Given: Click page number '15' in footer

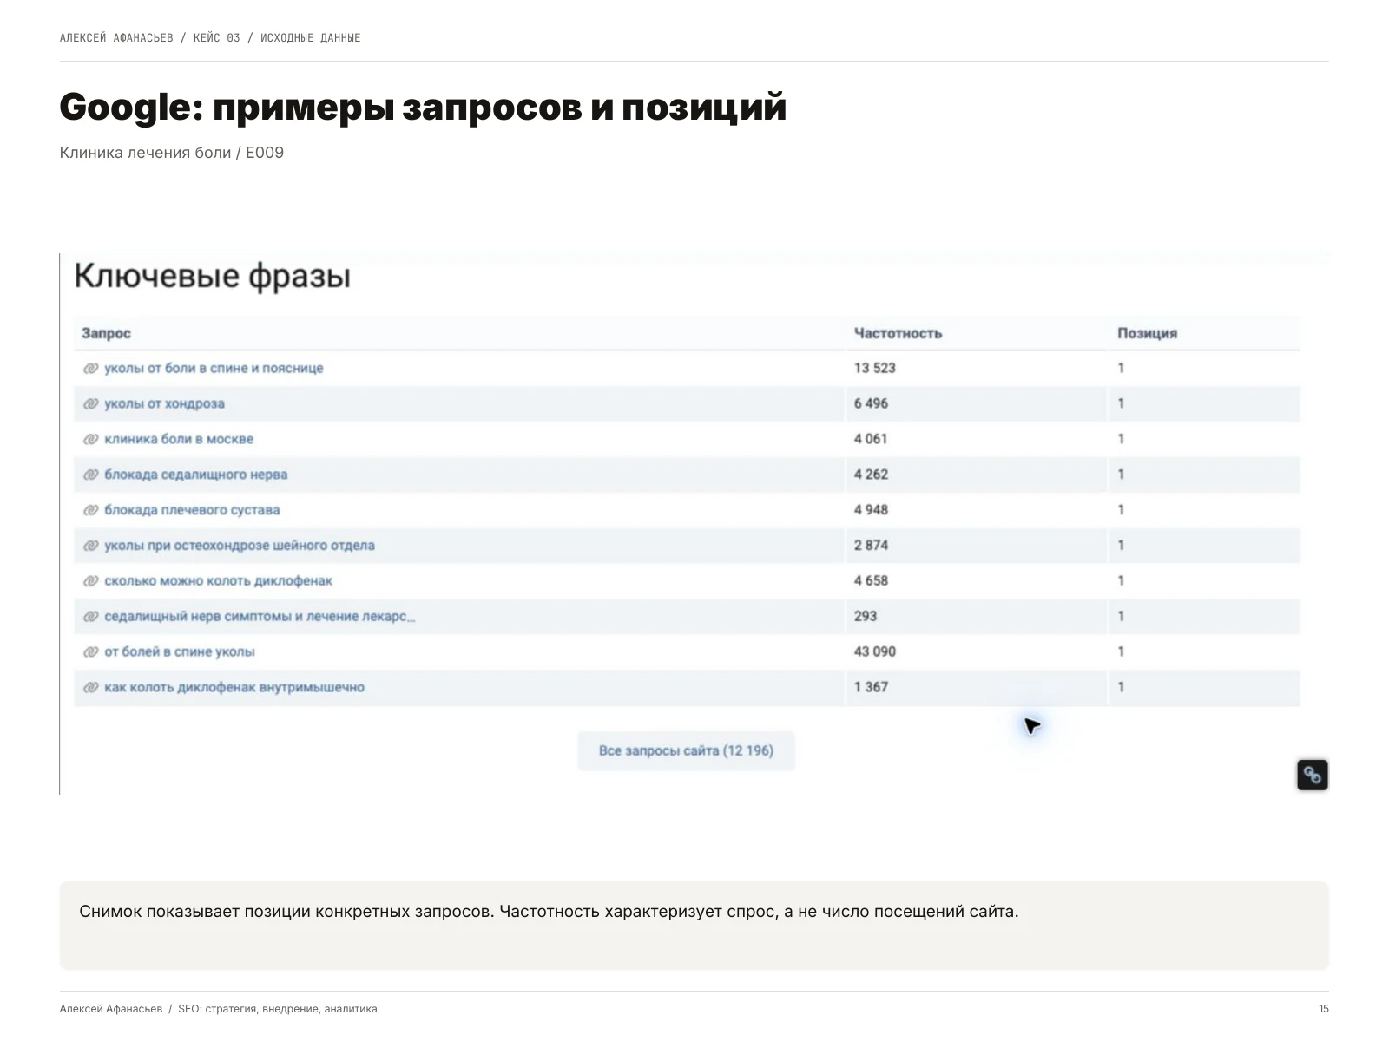Looking at the screenshot, I should coord(1323,1009).
